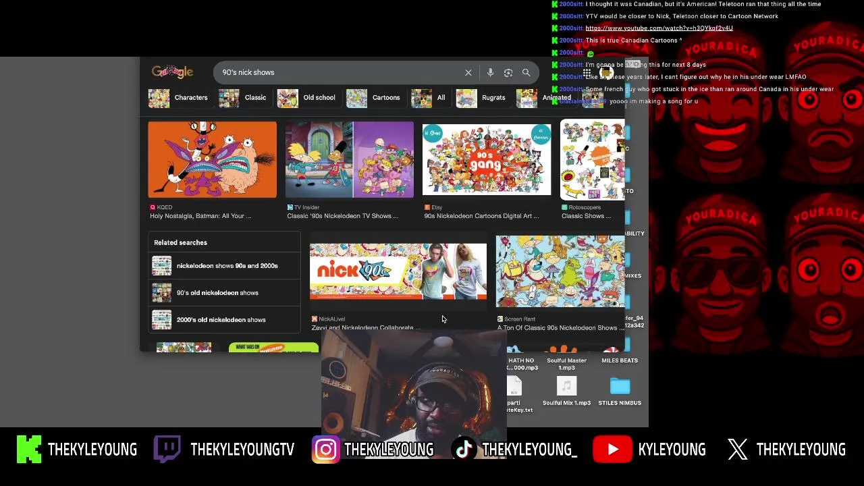The image size is (864, 486).
Task: Click the Twitch logo in the banner
Action: tap(167, 450)
